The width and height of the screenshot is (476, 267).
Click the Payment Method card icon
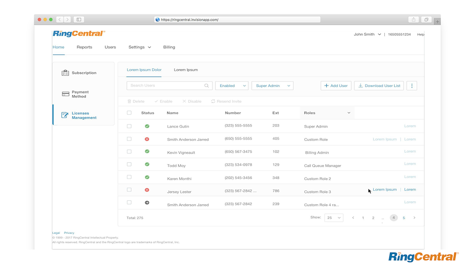[65, 94]
